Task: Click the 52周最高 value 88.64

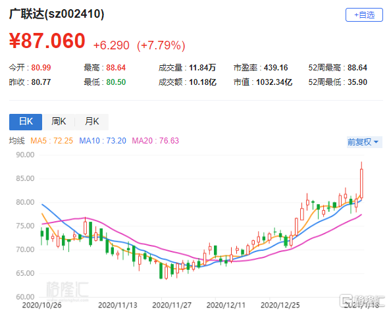Action: (357, 67)
